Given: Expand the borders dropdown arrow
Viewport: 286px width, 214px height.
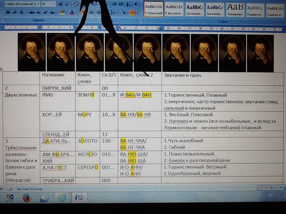Looking at the screenshot, I should 137,12.
